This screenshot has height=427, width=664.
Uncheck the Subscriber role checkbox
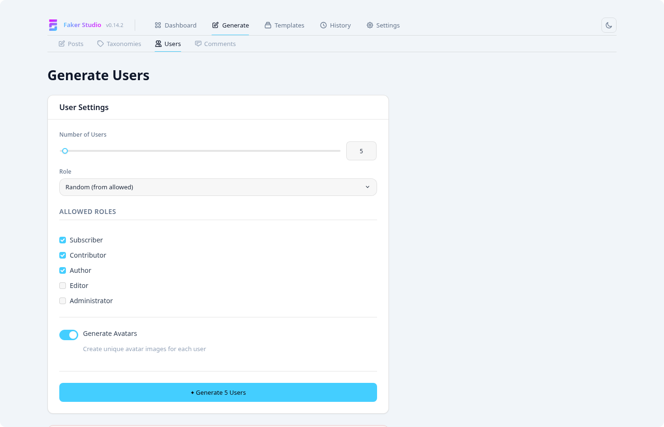63,240
